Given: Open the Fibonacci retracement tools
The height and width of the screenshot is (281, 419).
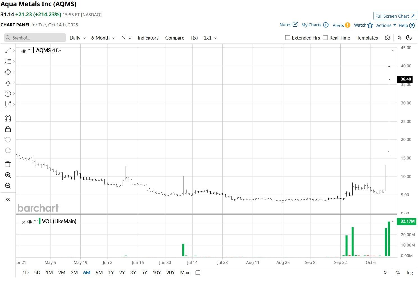Looking at the screenshot, I should pos(8,61).
